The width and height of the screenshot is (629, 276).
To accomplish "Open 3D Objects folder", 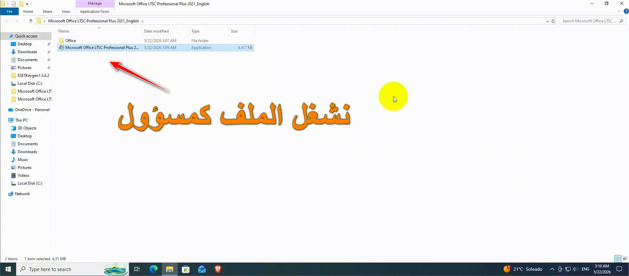I will 27,128.
